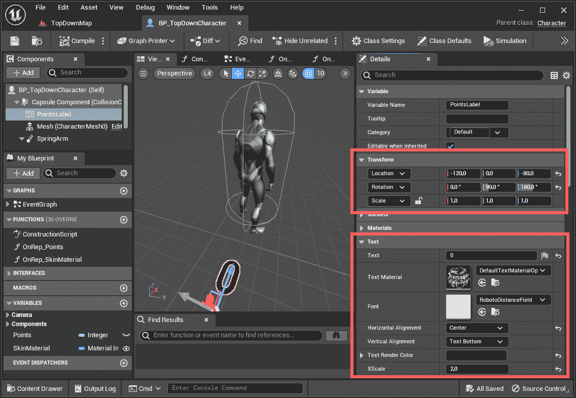Image resolution: width=576 pixels, height=398 pixels.
Task: Close the BP_TopDownCharacter tab
Action: pos(239,23)
